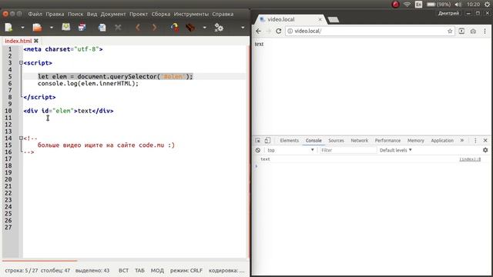Switch to the Sources tab in DevTools
This screenshot has width=493, height=277.
tap(336, 140)
